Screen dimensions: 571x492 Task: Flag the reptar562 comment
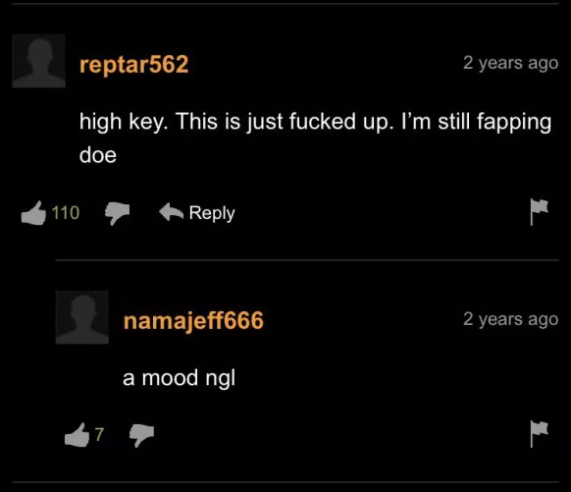[x=539, y=212]
